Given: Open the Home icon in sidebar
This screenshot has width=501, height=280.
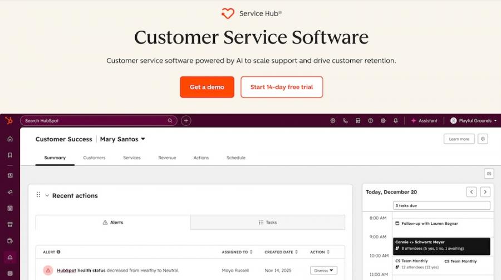Looking at the screenshot, I should tap(10, 139).
